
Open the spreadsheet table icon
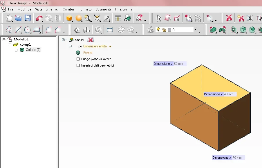point(118,18)
